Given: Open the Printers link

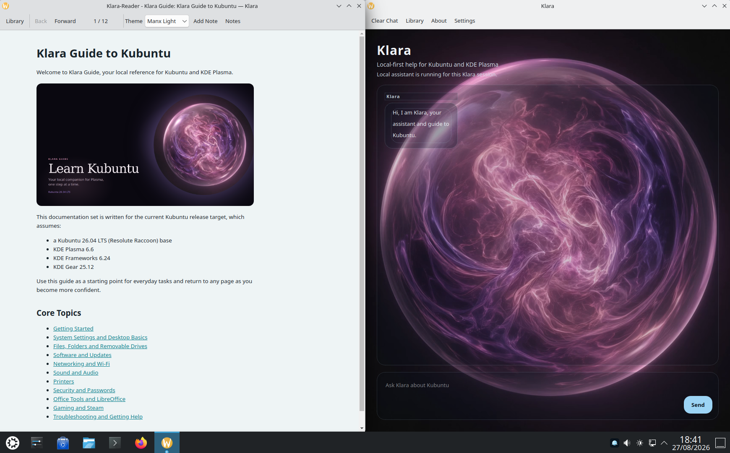Looking at the screenshot, I should pyautogui.click(x=63, y=381).
